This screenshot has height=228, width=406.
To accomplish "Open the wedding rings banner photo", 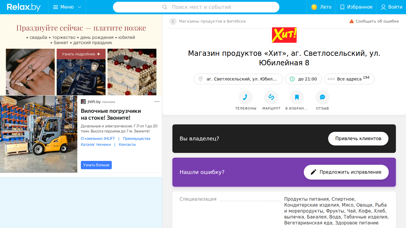I will (x=30, y=72).
